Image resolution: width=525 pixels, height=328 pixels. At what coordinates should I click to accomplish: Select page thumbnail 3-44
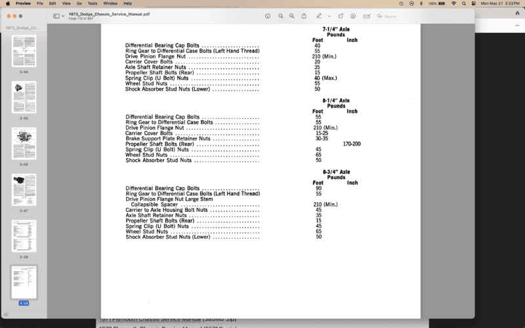pyautogui.click(x=24, y=51)
